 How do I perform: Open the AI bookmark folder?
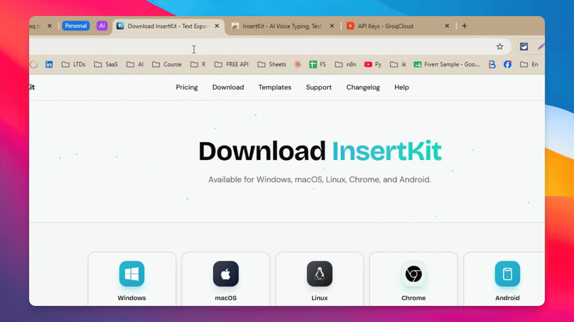(x=135, y=64)
